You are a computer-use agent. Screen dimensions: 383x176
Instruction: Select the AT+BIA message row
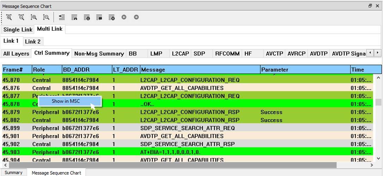(x=188, y=152)
